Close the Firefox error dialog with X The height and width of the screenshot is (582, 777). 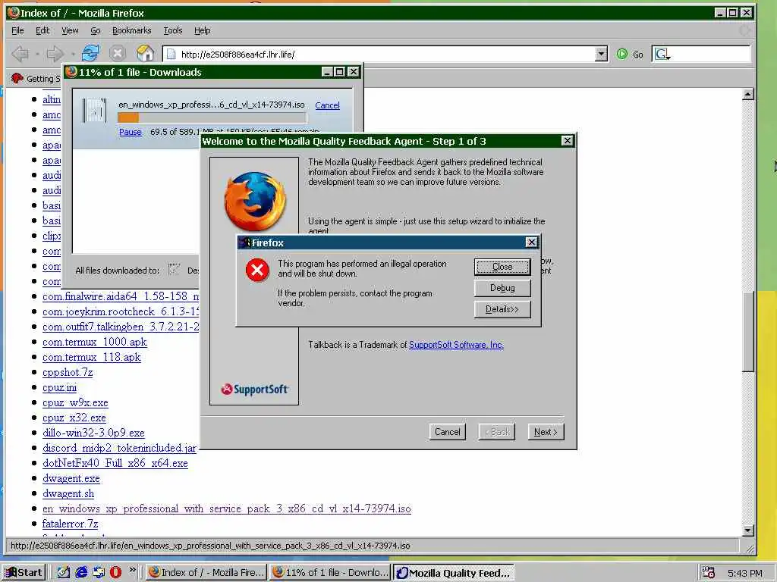coord(531,242)
